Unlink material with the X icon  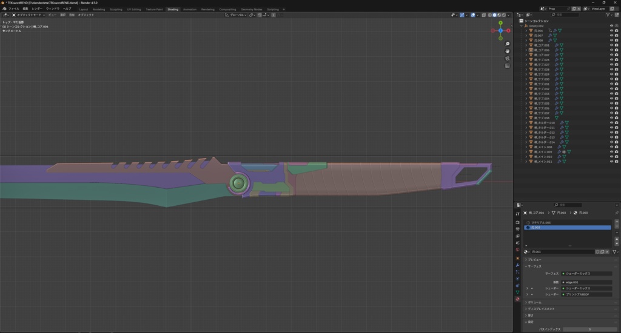(607, 251)
